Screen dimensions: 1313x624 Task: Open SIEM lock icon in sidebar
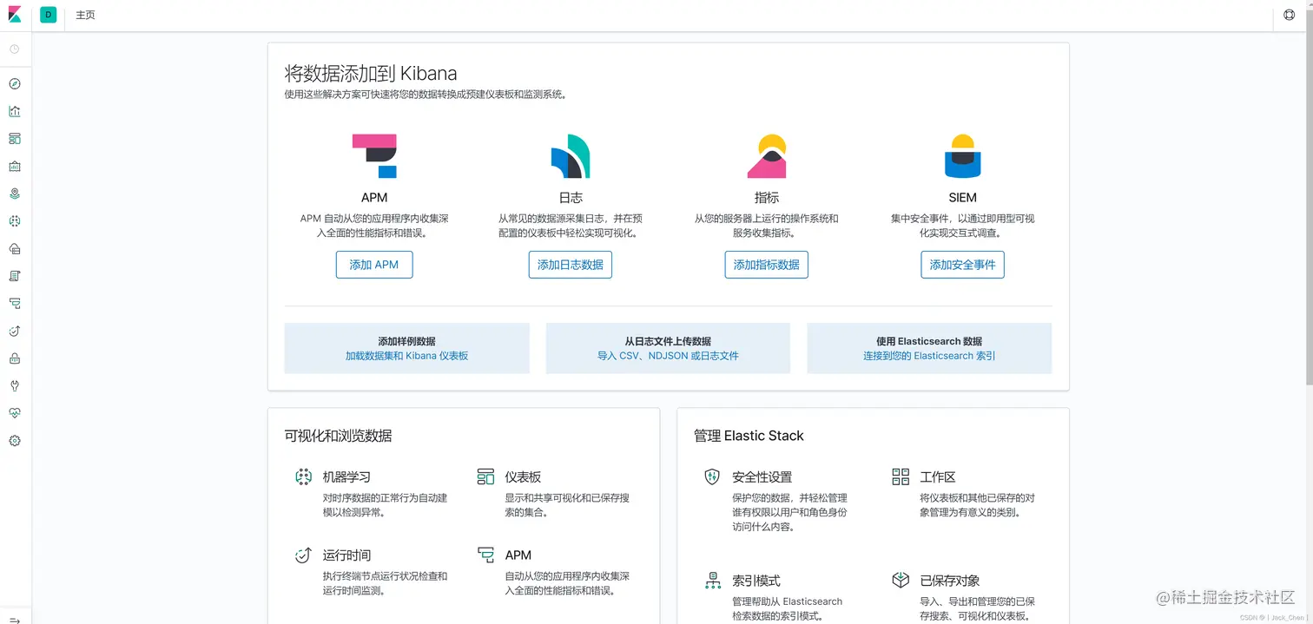coord(15,358)
